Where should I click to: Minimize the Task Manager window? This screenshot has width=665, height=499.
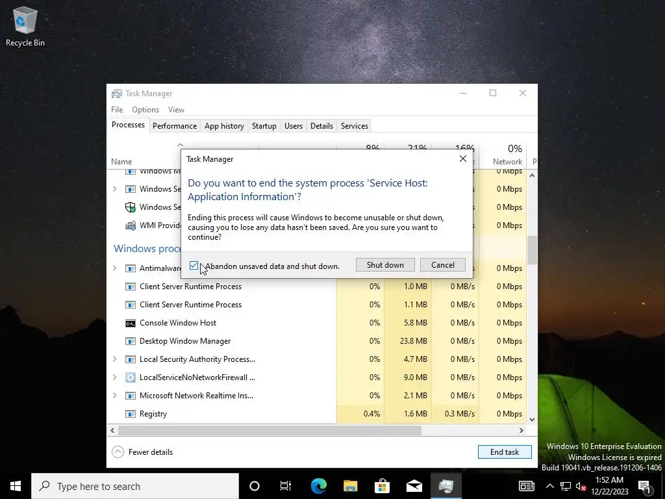point(464,93)
